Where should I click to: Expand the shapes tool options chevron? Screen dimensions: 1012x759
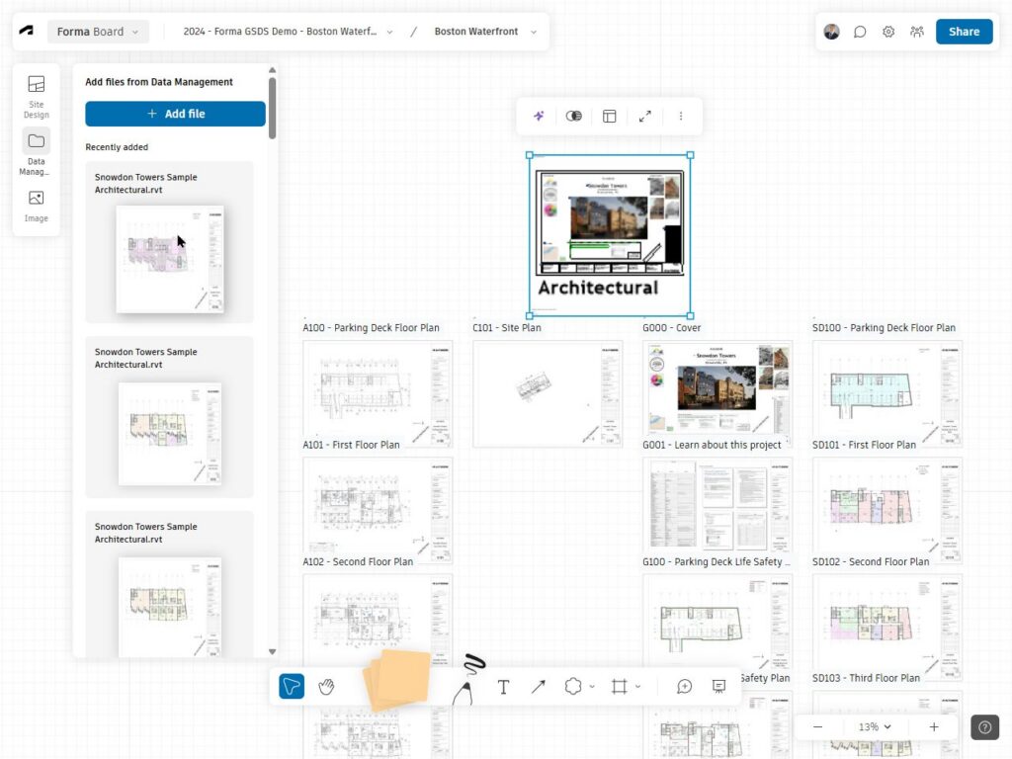592,686
